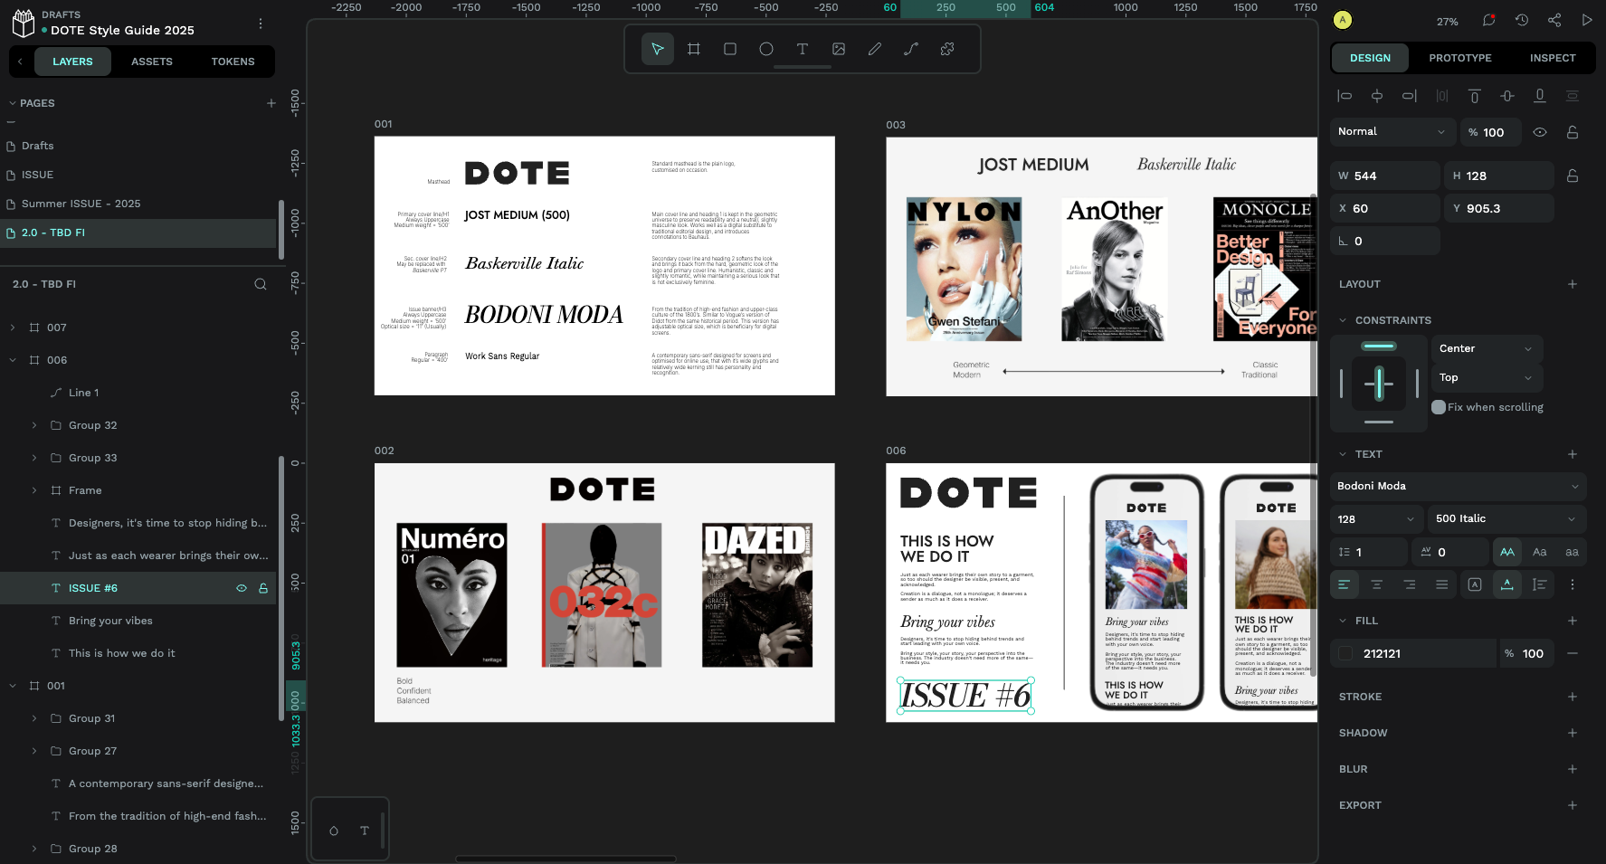Open the file options three-dot menu
Image resolution: width=1606 pixels, height=864 pixels.
pos(261,24)
